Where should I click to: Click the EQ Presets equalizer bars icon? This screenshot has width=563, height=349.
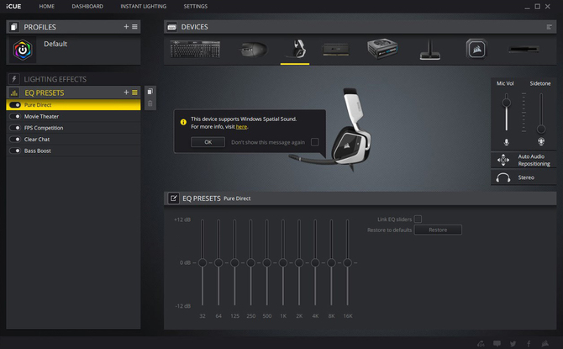click(14, 93)
